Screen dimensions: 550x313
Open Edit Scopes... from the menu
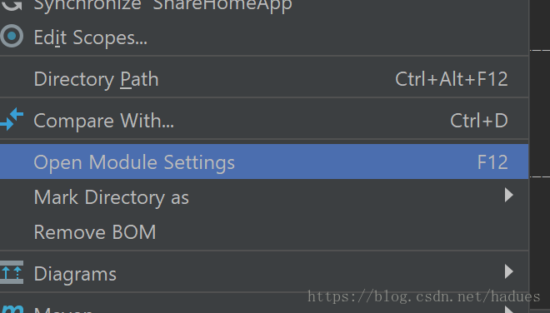(264, 37)
